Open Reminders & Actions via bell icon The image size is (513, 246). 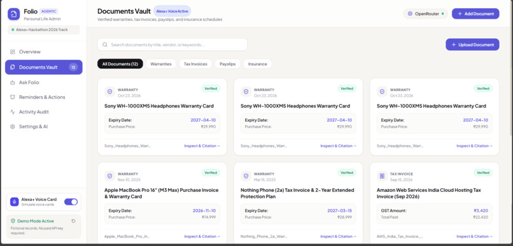click(x=13, y=97)
